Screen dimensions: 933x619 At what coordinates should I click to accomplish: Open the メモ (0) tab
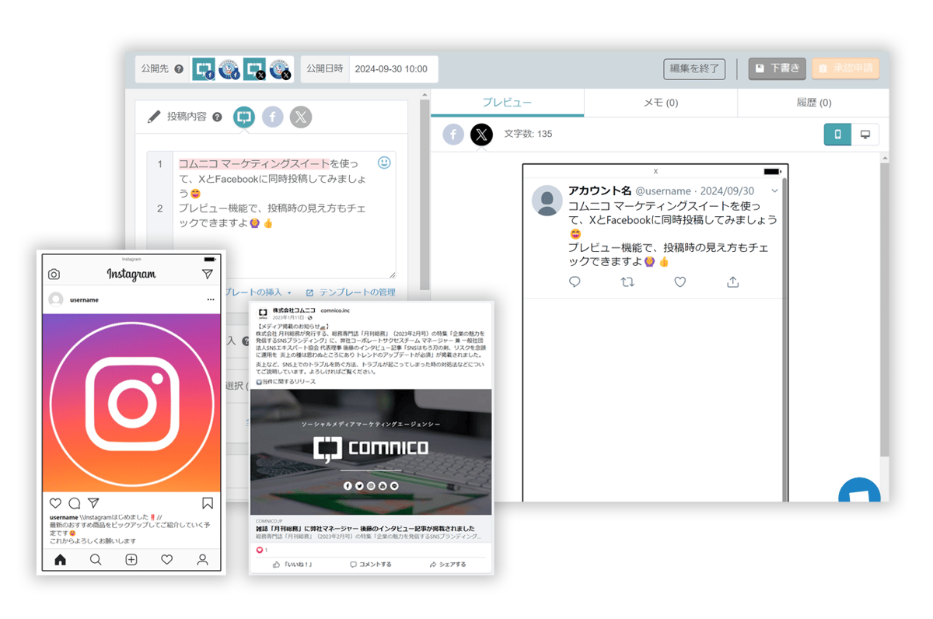661,103
